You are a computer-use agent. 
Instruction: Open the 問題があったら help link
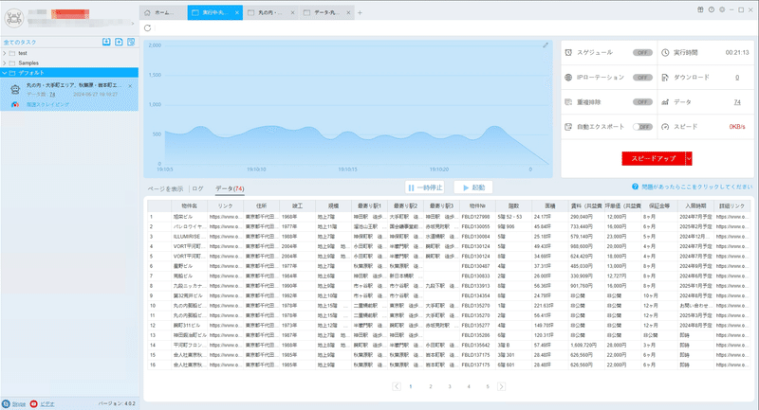pyautogui.click(x=697, y=187)
